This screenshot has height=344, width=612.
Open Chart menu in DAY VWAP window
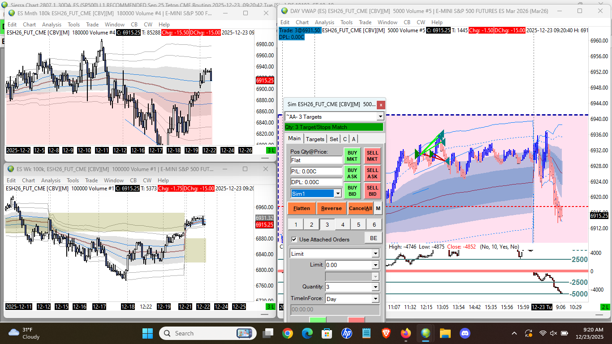coord(302,22)
